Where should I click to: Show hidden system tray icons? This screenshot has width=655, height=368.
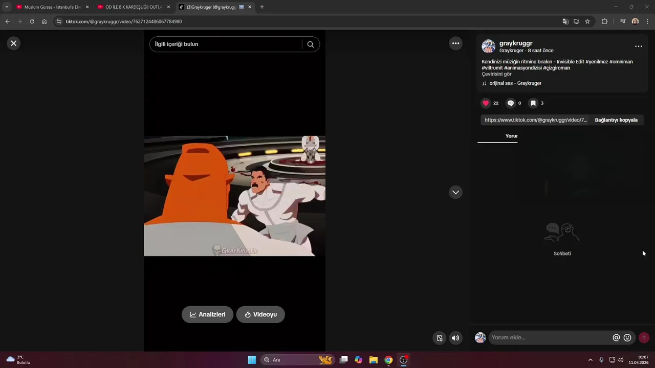point(590,360)
